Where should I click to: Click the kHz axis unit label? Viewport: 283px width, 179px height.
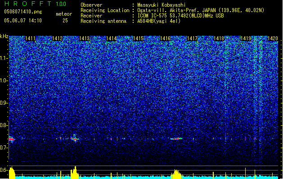coord(4,36)
